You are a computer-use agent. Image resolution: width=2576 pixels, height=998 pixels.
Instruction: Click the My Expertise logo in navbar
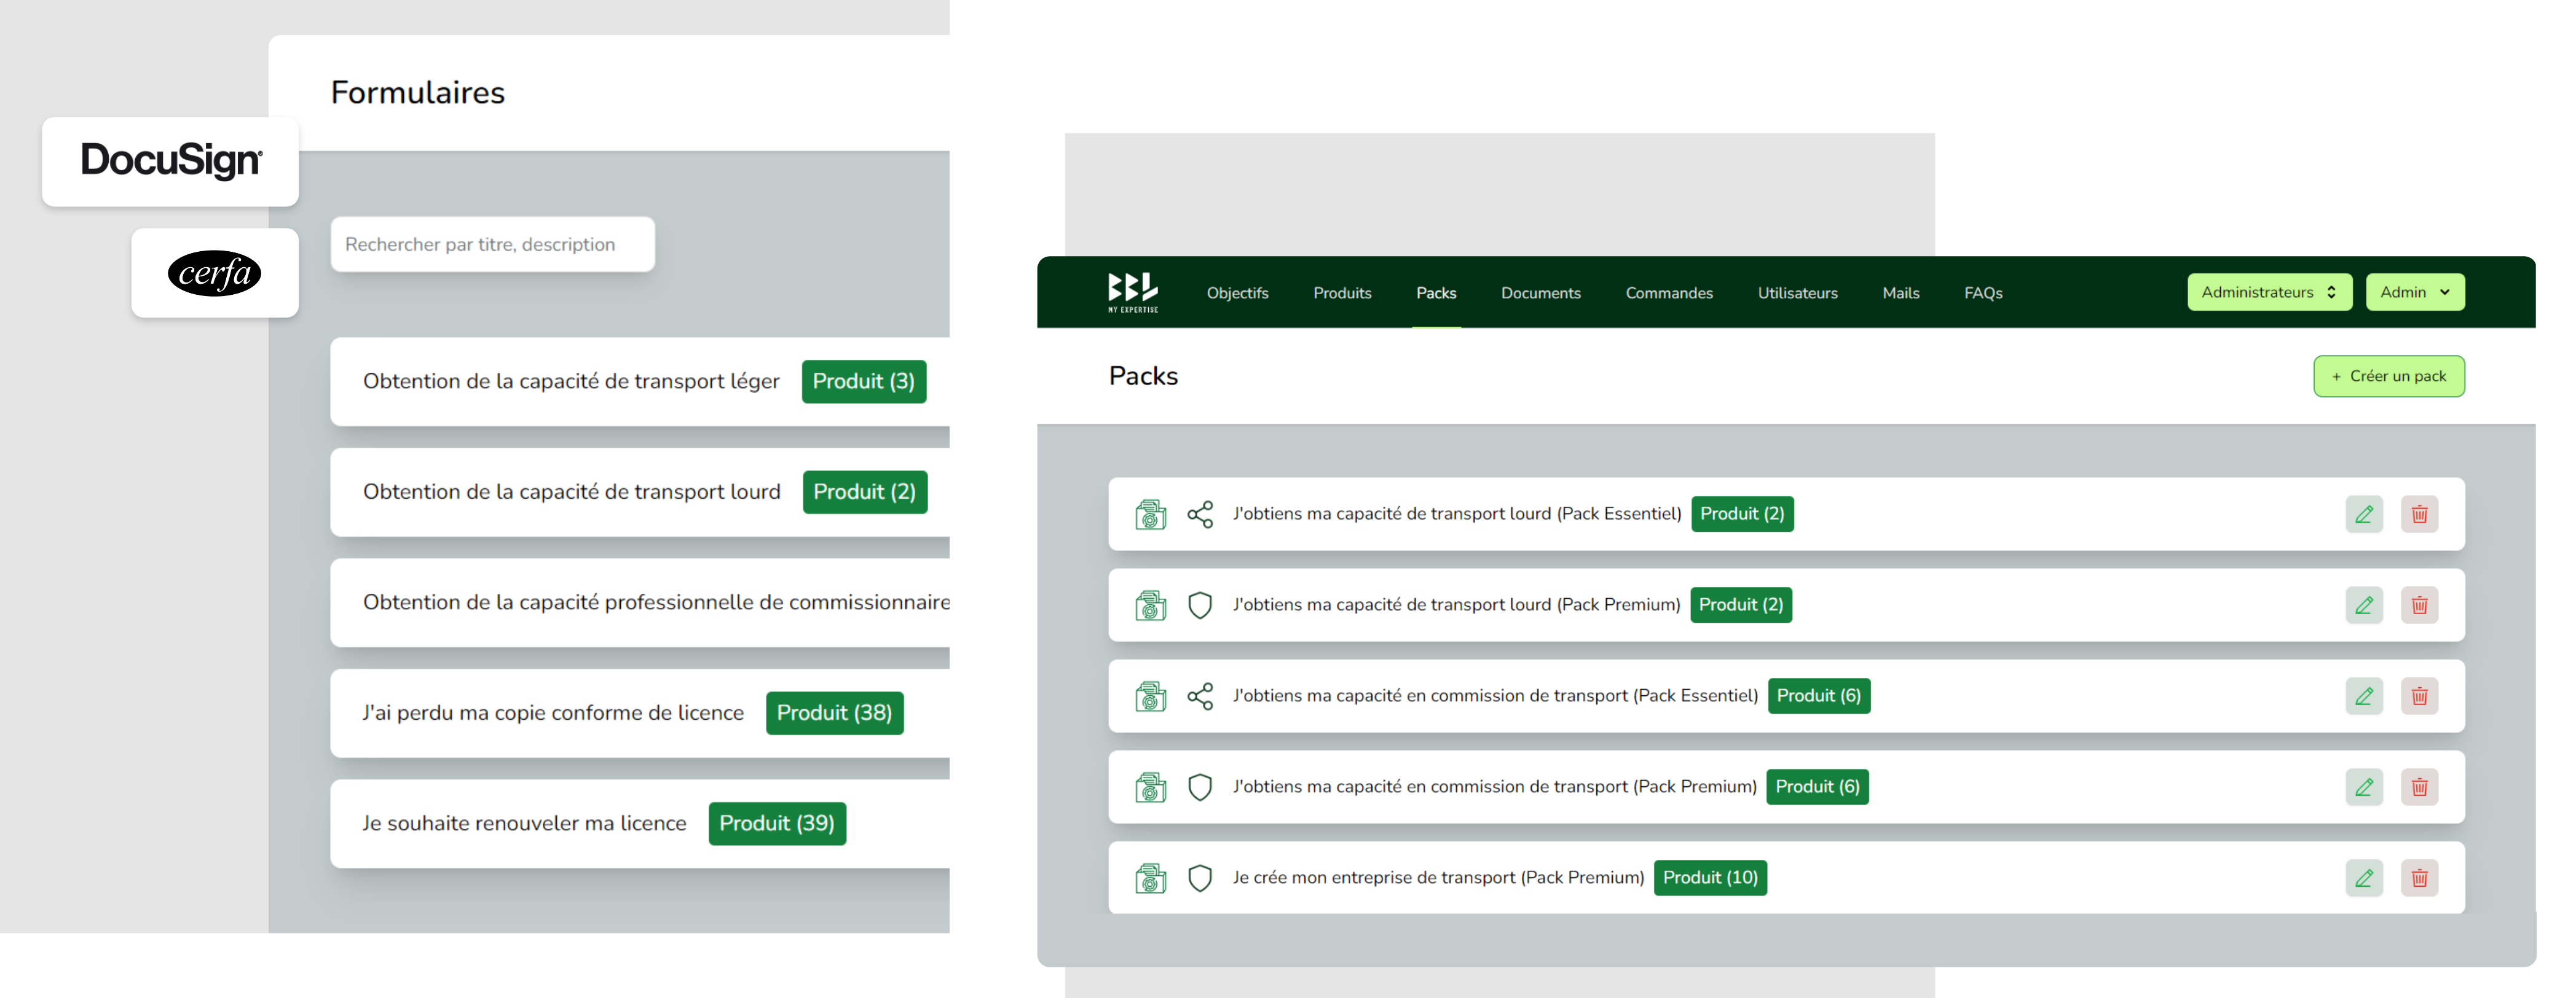pyautogui.click(x=1132, y=292)
